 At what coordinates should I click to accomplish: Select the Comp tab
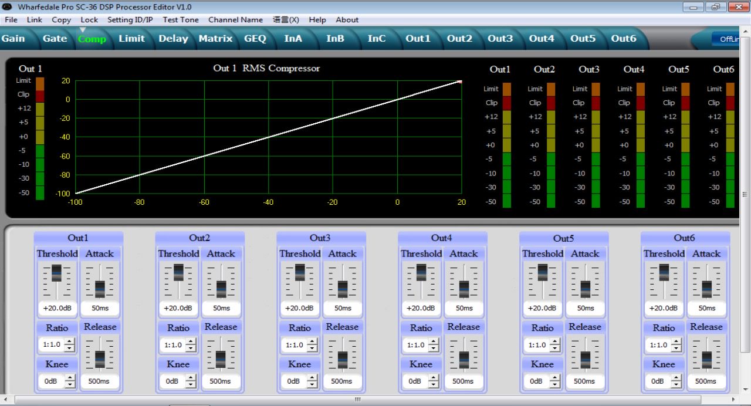92,39
